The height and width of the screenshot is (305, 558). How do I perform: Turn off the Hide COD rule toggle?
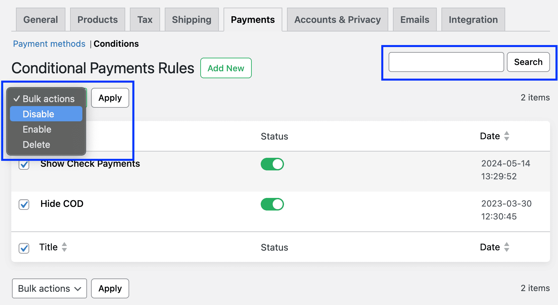point(272,204)
